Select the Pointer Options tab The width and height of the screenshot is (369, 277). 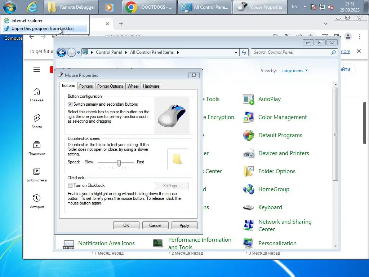point(110,86)
